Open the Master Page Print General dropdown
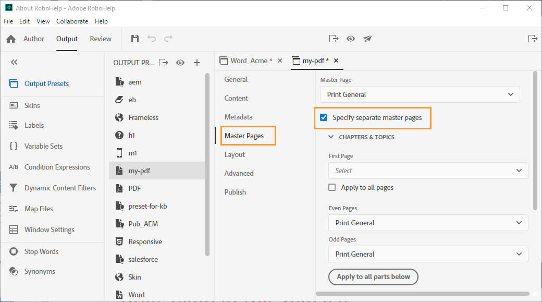Screen dimensions: 542x302 click(420, 94)
